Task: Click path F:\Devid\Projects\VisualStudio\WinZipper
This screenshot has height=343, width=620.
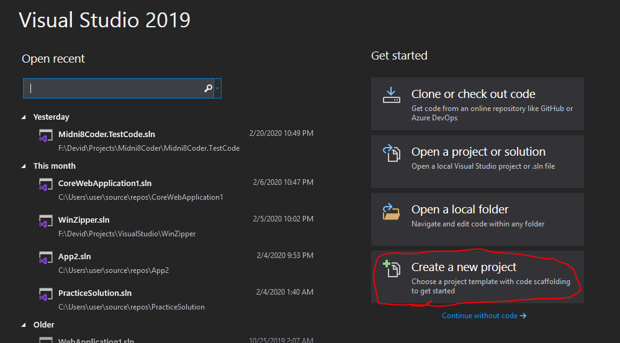Action: pyautogui.click(x=127, y=234)
